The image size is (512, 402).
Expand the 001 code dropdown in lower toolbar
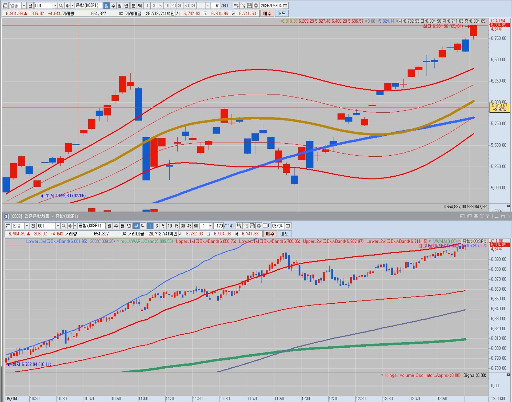click(58, 226)
